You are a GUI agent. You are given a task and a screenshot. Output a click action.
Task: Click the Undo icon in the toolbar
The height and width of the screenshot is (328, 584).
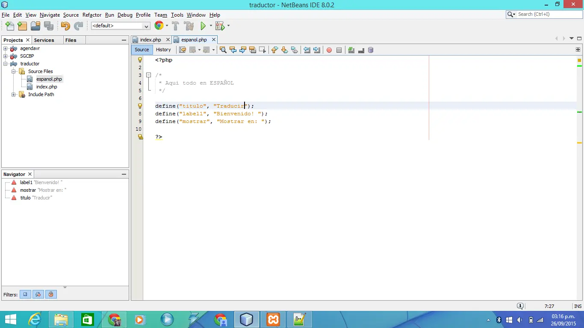65,26
